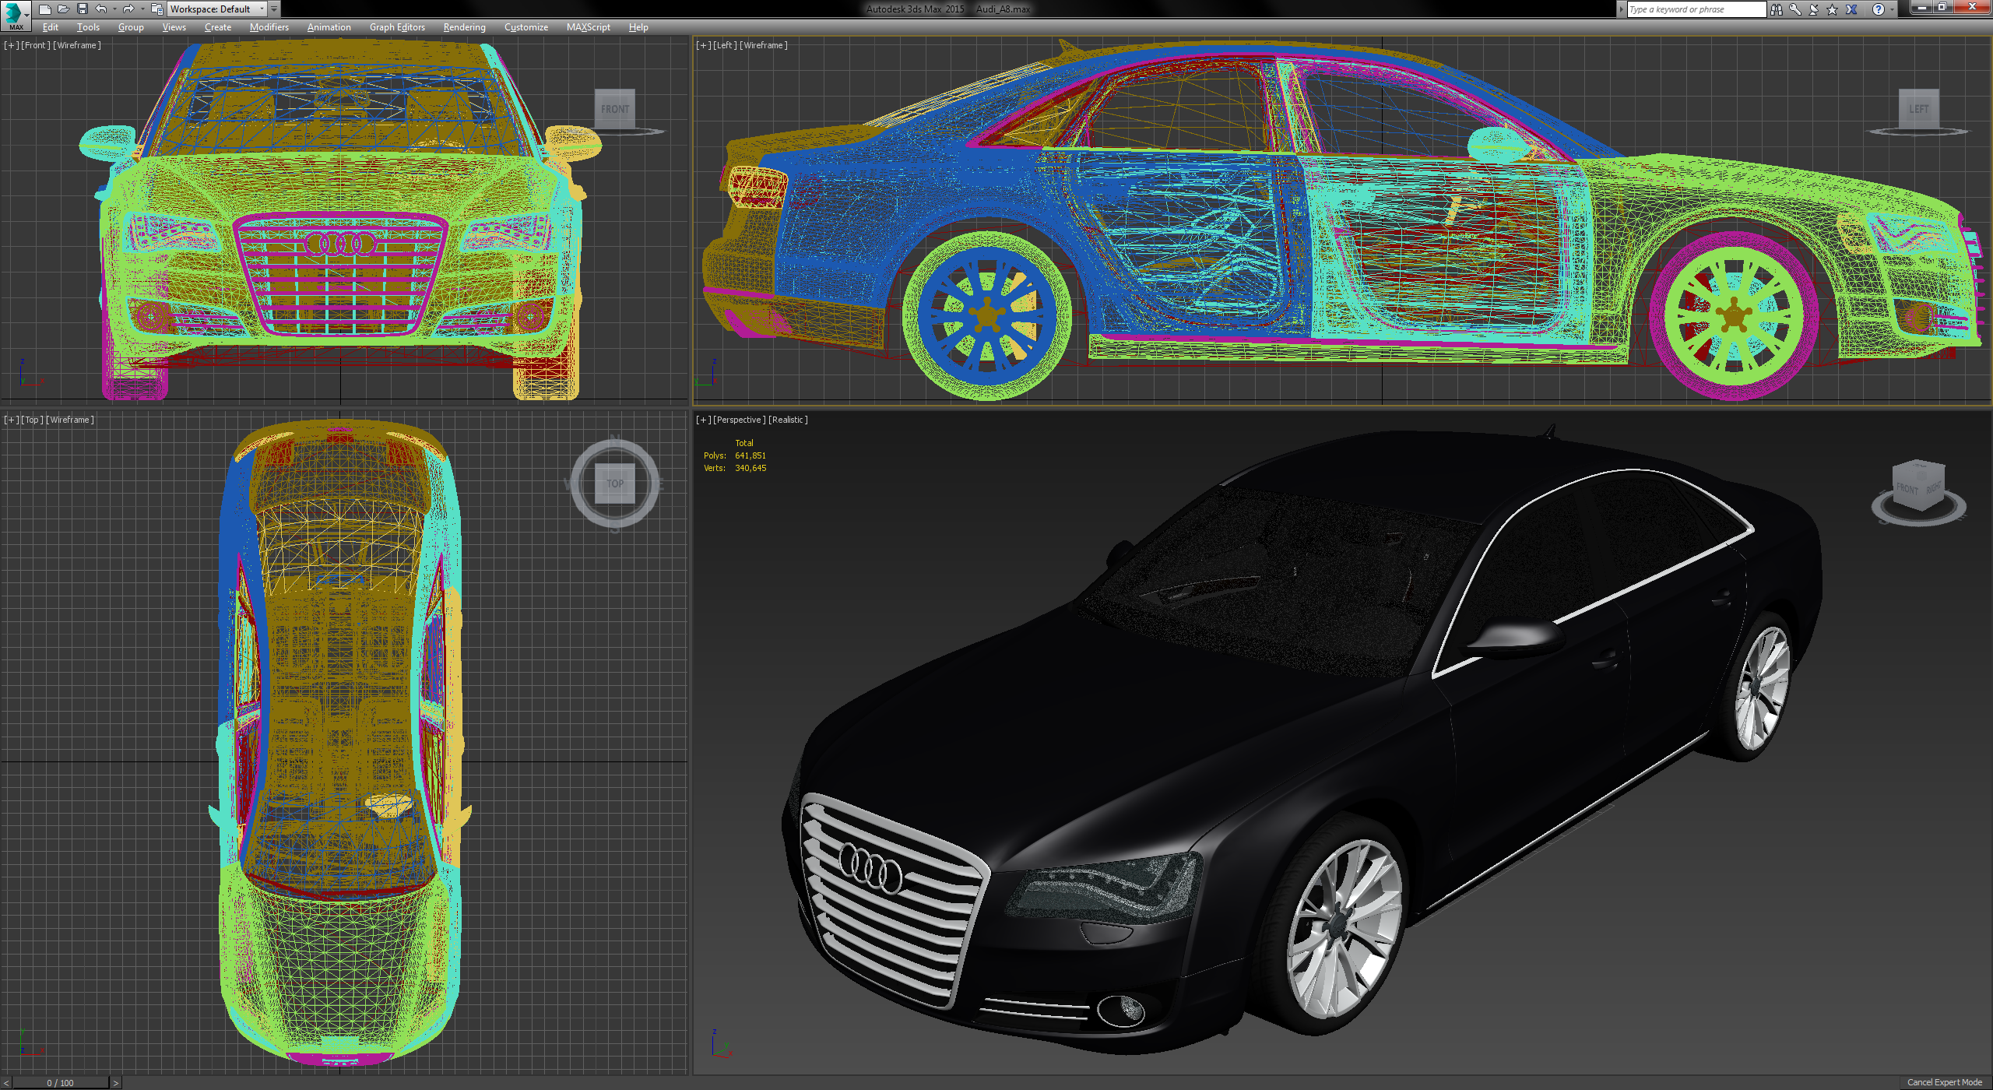Open the Project Folder manager
Viewport: 1993px width, 1090px height.
click(x=156, y=9)
